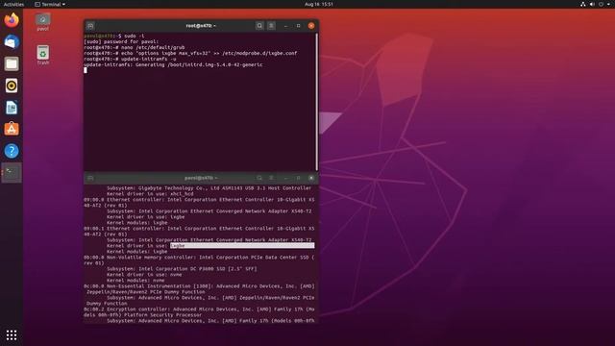The image size is (615, 346).
Task: Open hamburger menu in root terminal
Action: pos(271,26)
